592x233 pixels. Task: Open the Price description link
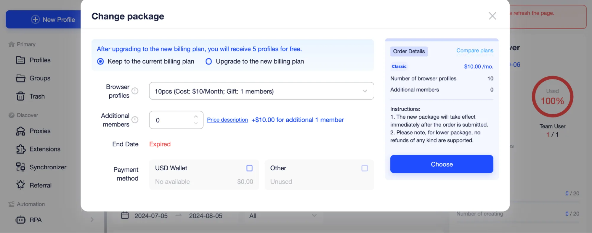(x=227, y=120)
